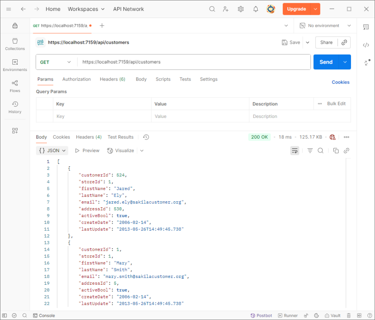Viewport: 375px width, 320px height.
Task: Click the notifications bell icon
Action: [x=256, y=9]
